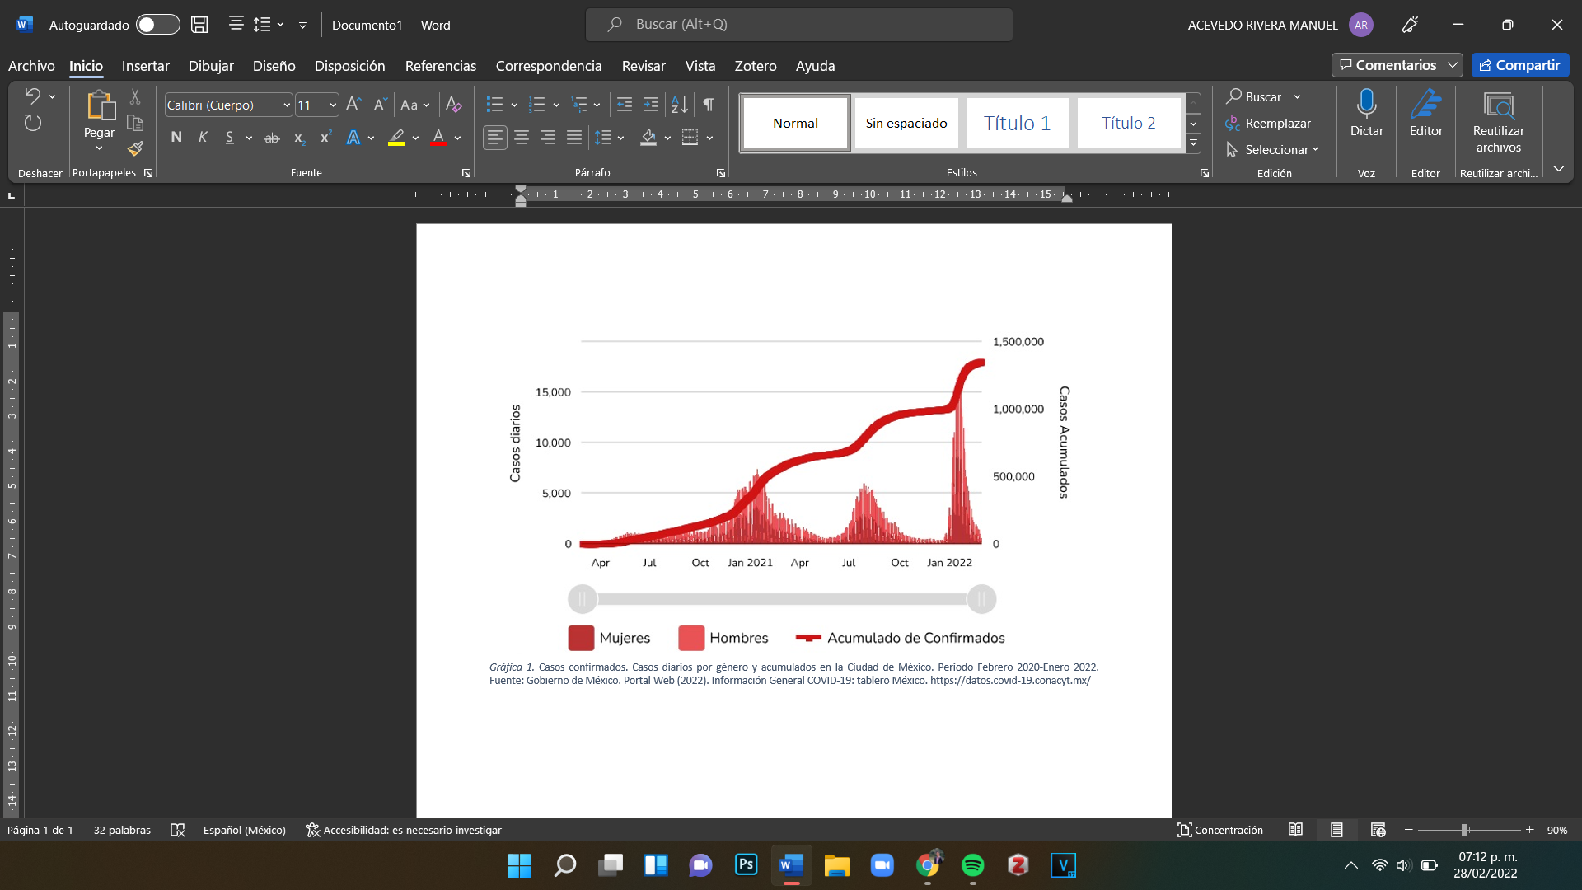Increase indent icon in Párrafo group

651,105
